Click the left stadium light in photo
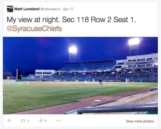The height and width of the screenshot is (129, 161). pos(72,49)
